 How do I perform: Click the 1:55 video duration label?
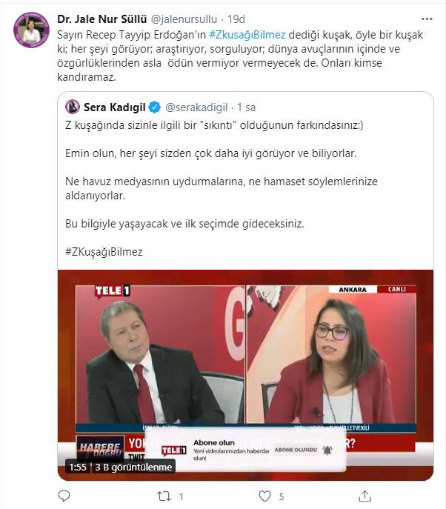coord(78,467)
